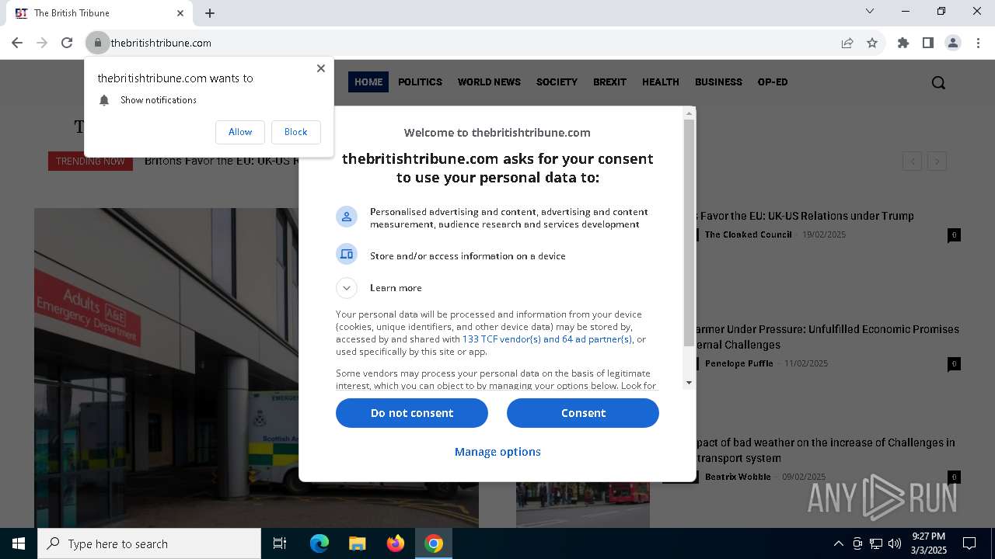This screenshot has height=559, width=995.
Task: Click Chrome icon on taskbar
Action: click(434, 543)
